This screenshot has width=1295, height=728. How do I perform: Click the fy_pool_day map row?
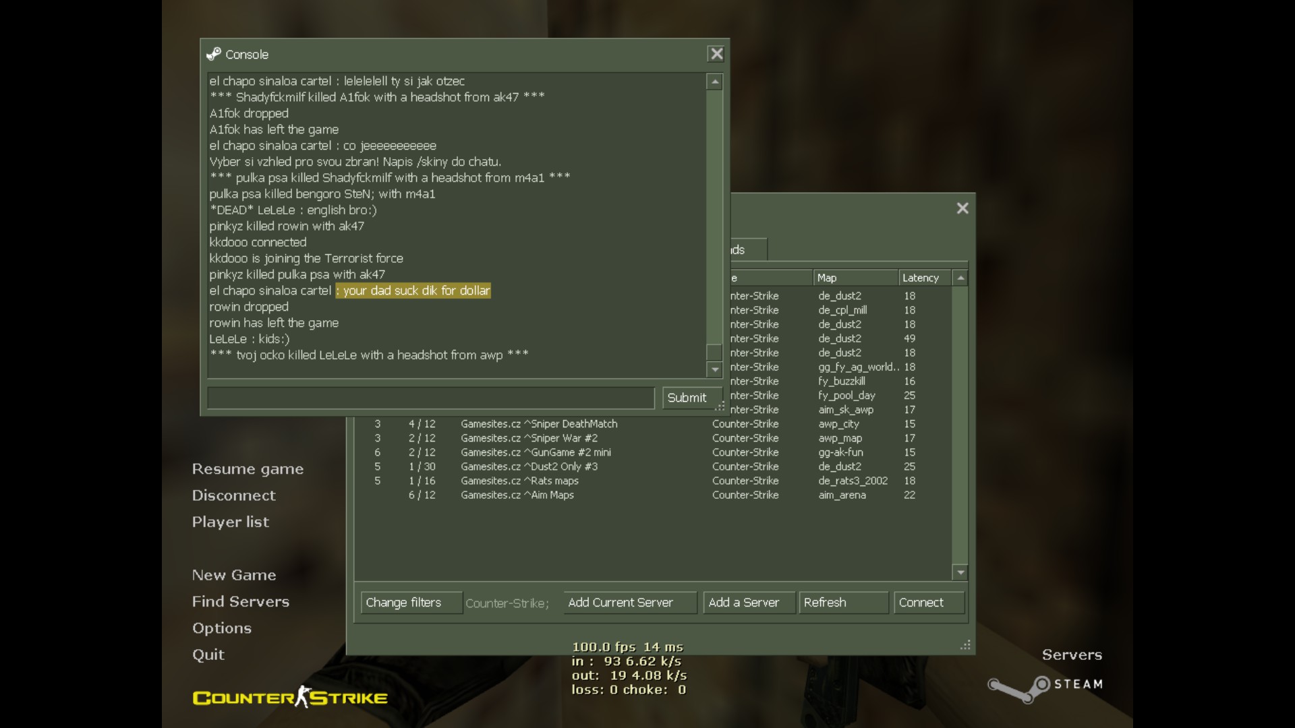[841, 395]
